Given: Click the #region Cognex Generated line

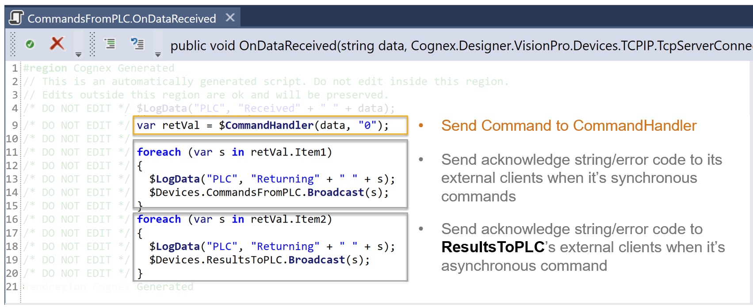Looking at the screenshot, I should 99,68.
